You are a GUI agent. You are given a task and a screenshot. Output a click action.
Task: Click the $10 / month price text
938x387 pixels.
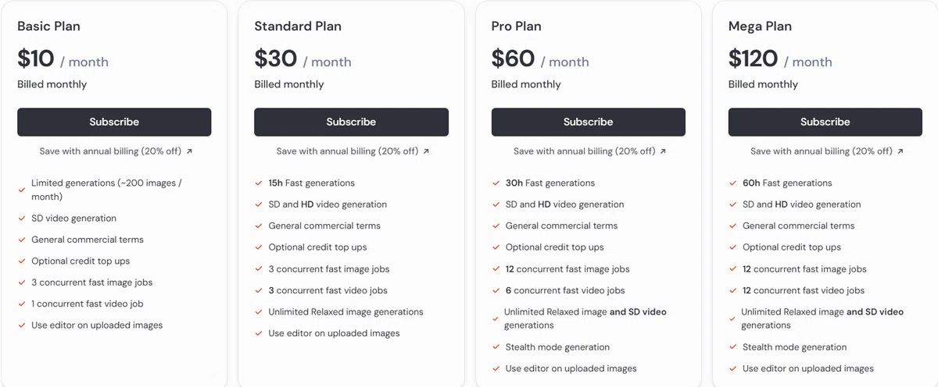tap(63, 59)
